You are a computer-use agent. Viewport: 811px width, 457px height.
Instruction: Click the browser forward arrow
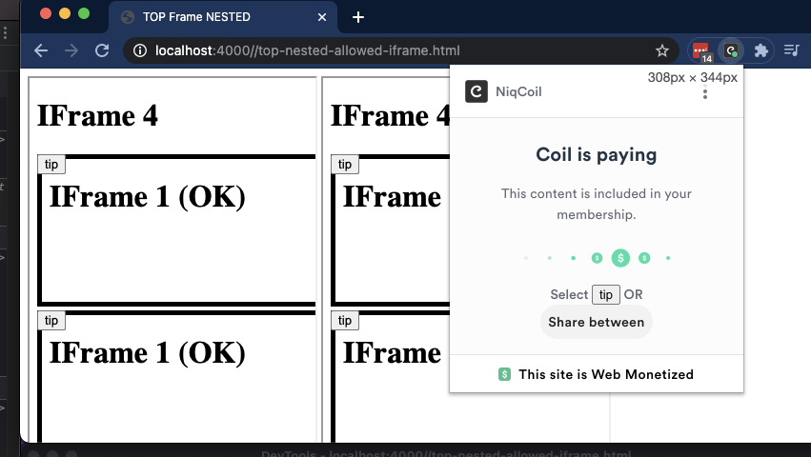[x=71, y=50]
